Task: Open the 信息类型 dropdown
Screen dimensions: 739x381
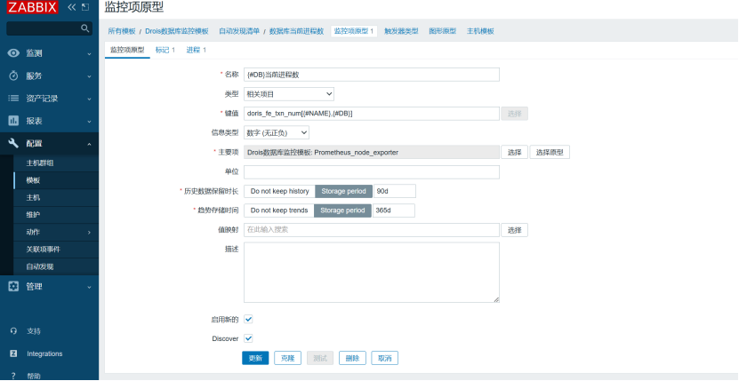Action: (x=277, y=132)
